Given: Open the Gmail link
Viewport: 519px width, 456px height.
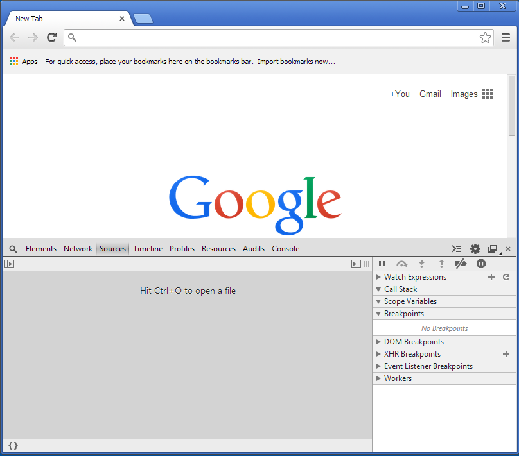Looking at the screenshot, I should 430,94.
